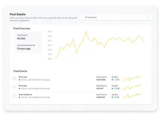Viewport: 161px width, 117px height.
Task: Click the 16,841,699 total events value
Action: [101, 80]
